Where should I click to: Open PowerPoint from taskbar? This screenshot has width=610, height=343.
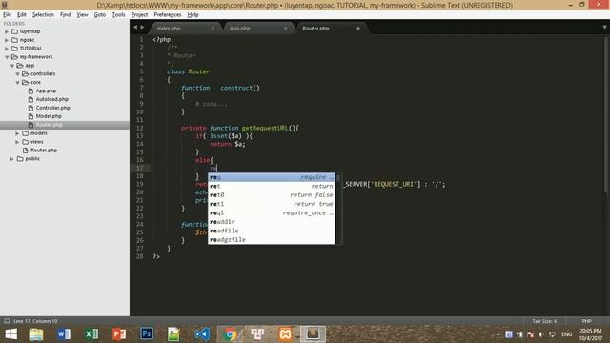click(119, 334)
